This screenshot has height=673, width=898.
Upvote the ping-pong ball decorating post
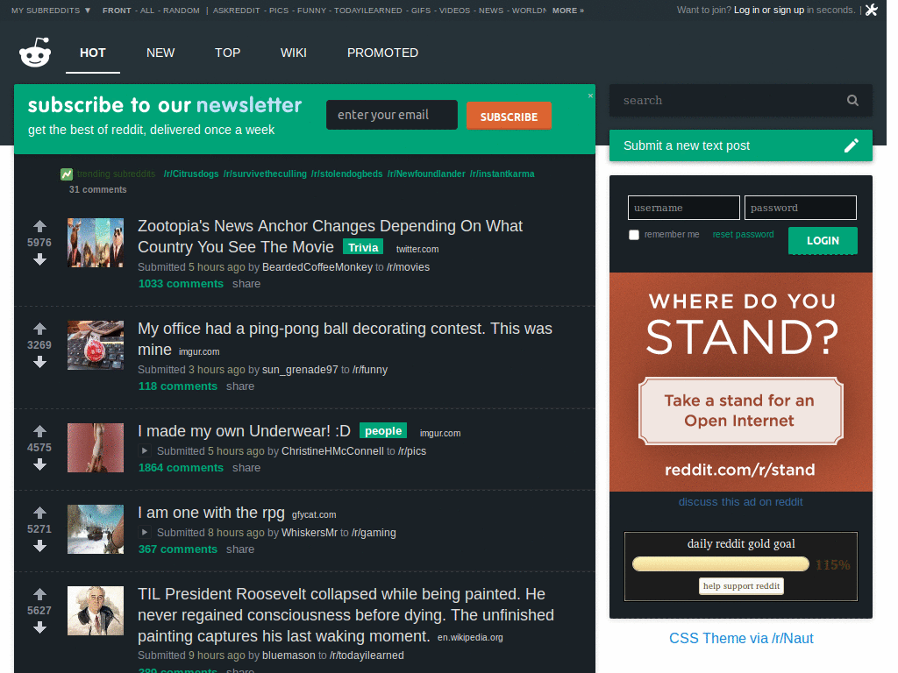39,329
